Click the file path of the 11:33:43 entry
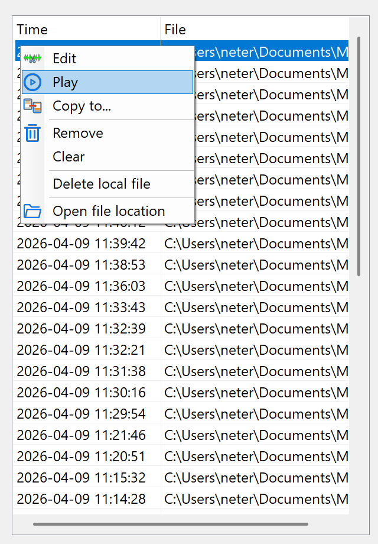This screenshot has width=378, height=544. (254, 307)
